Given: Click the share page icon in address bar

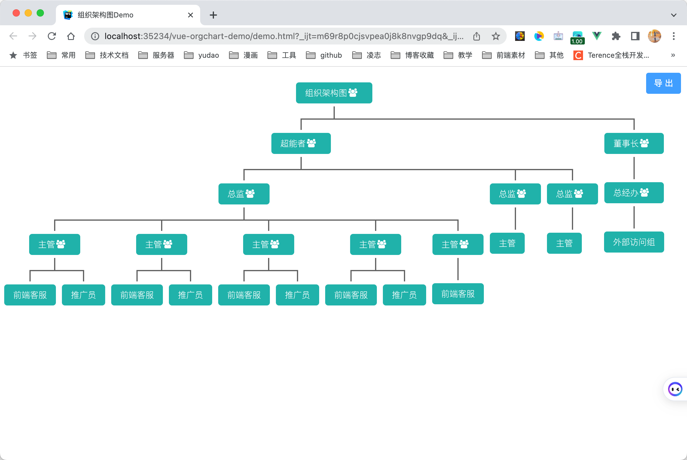Looking at the screenshot, I should (477, 36).
